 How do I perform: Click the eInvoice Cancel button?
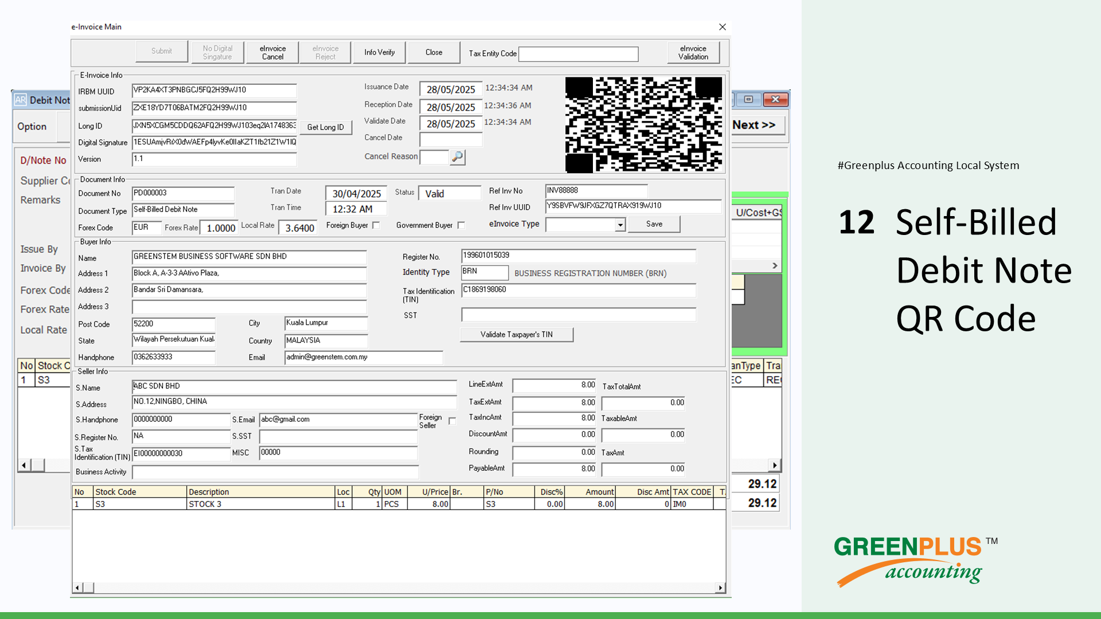(x=272, y=52)
